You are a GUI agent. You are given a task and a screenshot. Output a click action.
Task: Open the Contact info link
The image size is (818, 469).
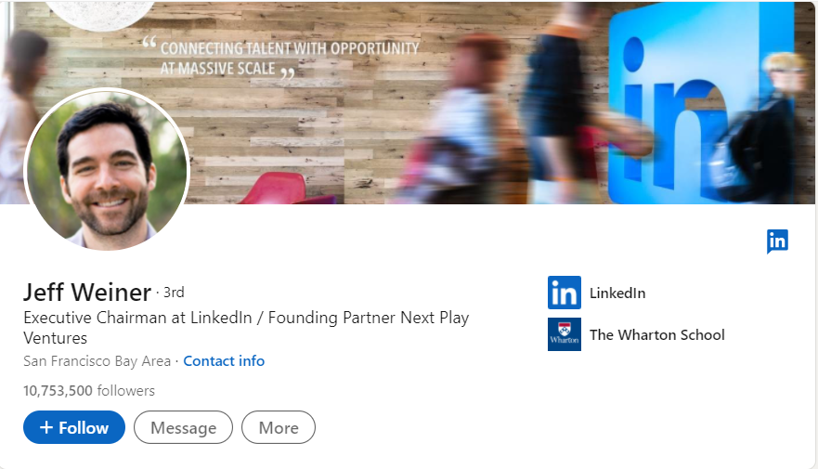point(224,361)
